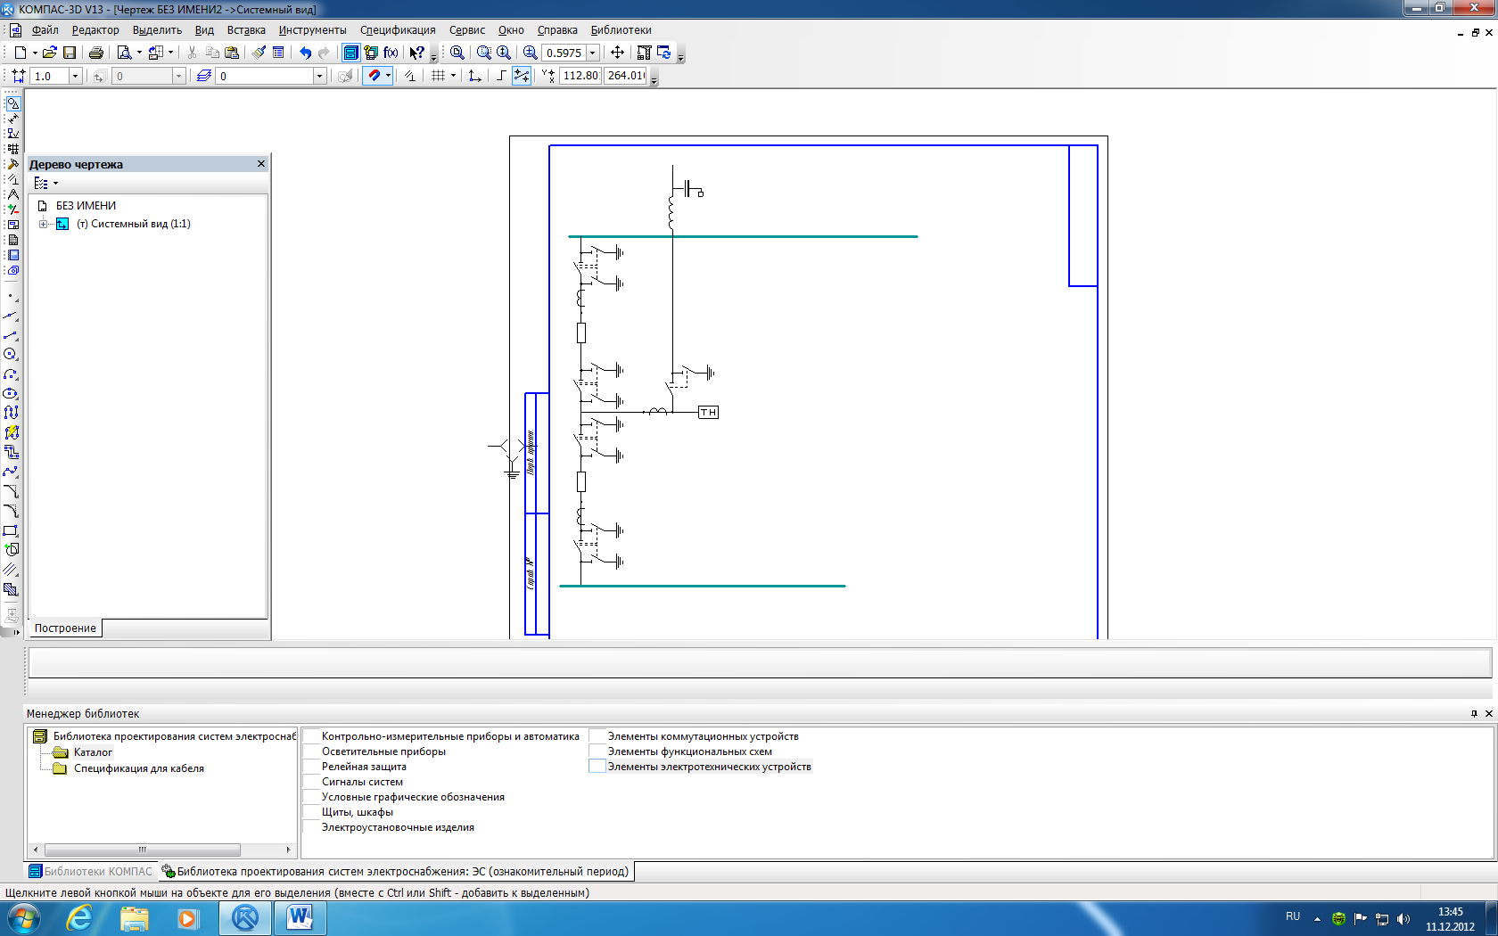This screenshot has width=1498, height=936.
Task: Click the Paste clipboard icon
Action: (x=232, y=53)
